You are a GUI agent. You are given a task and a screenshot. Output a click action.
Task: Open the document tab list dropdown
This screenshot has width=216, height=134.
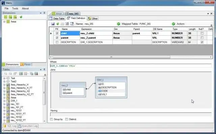208,14
